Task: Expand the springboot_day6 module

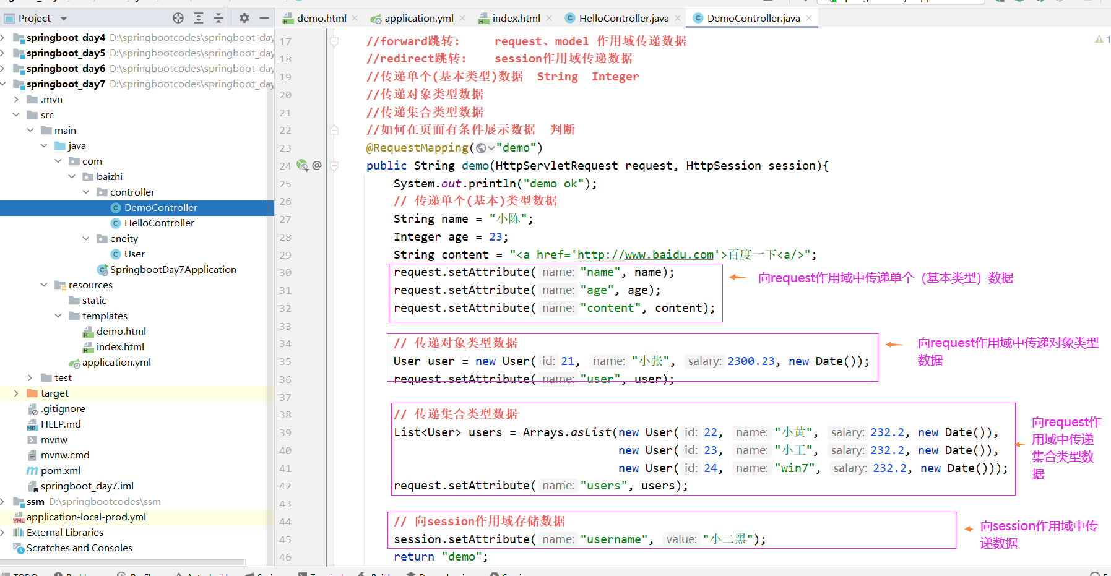Action: click(3, 69)
